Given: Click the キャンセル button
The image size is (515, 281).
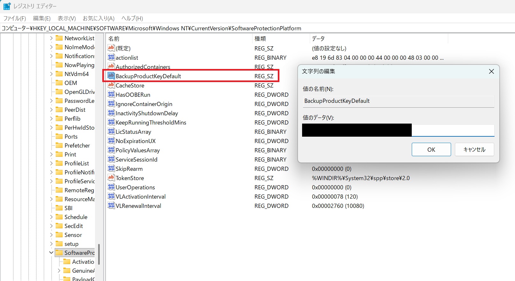Looking at the screenshot, I should [474, 149].
